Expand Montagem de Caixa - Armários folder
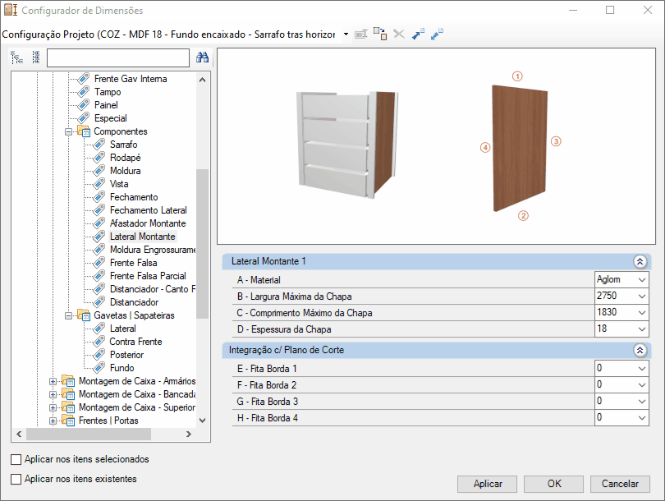This screenshot has height=501, width=665. coord(53,381)
